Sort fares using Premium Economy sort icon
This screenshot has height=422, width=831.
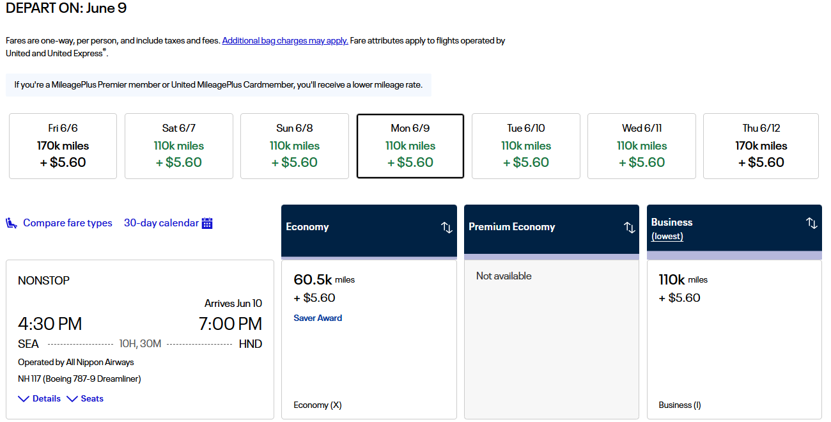click(629, 228)
